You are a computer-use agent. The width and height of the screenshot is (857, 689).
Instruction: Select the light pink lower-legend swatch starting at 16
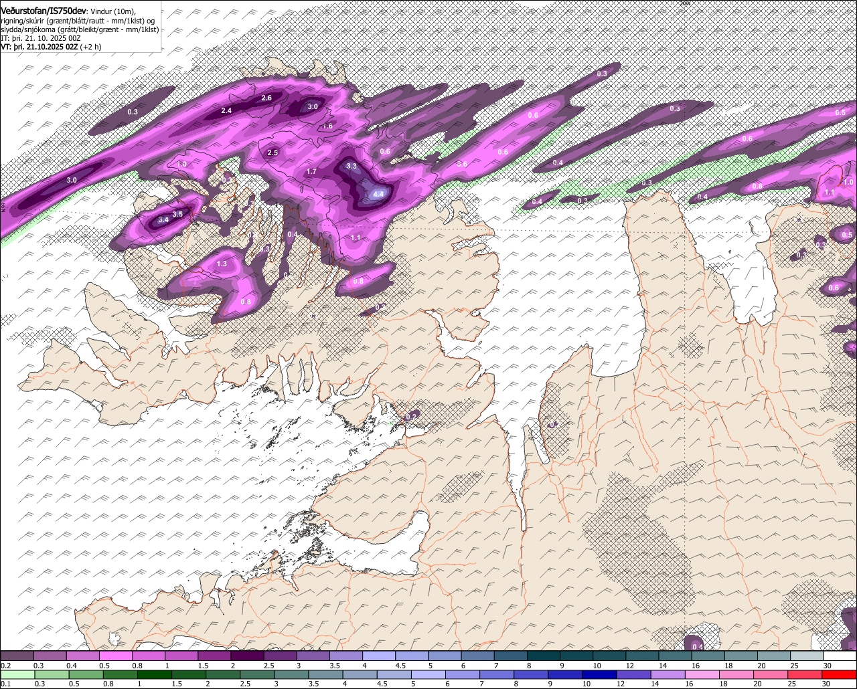702,674
